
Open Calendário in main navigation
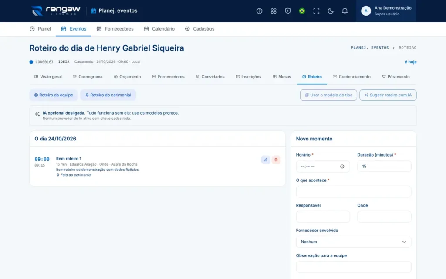pyautogui.click(x=159, y=29)
